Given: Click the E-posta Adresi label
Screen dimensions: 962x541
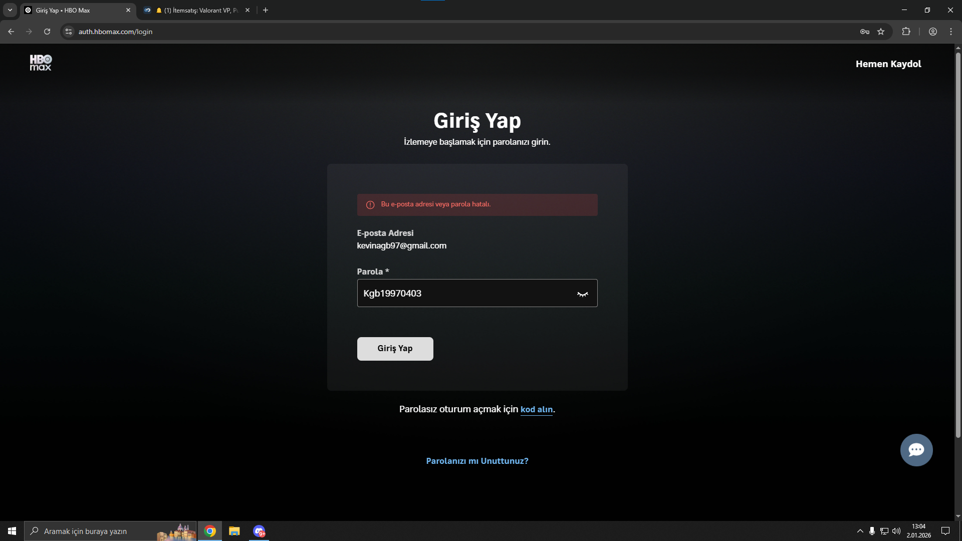Looking at the screenshot, I should click(x=385, y=233).
